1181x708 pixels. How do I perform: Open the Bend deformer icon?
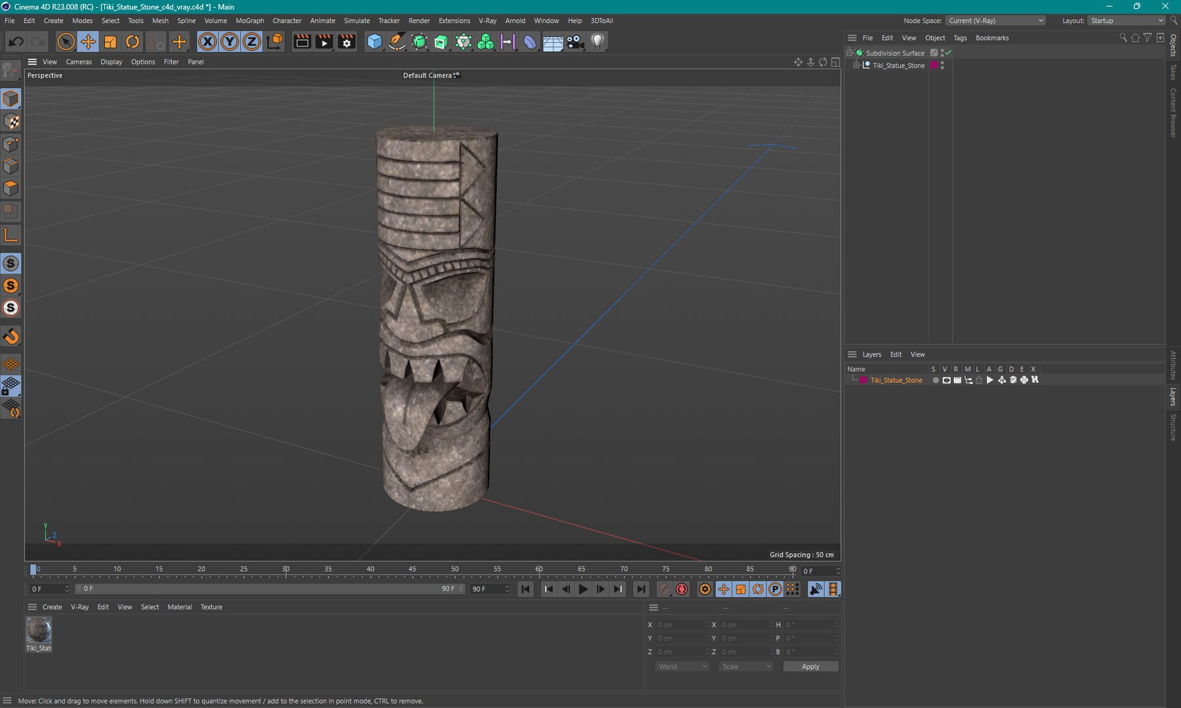[x=530, y=42]
